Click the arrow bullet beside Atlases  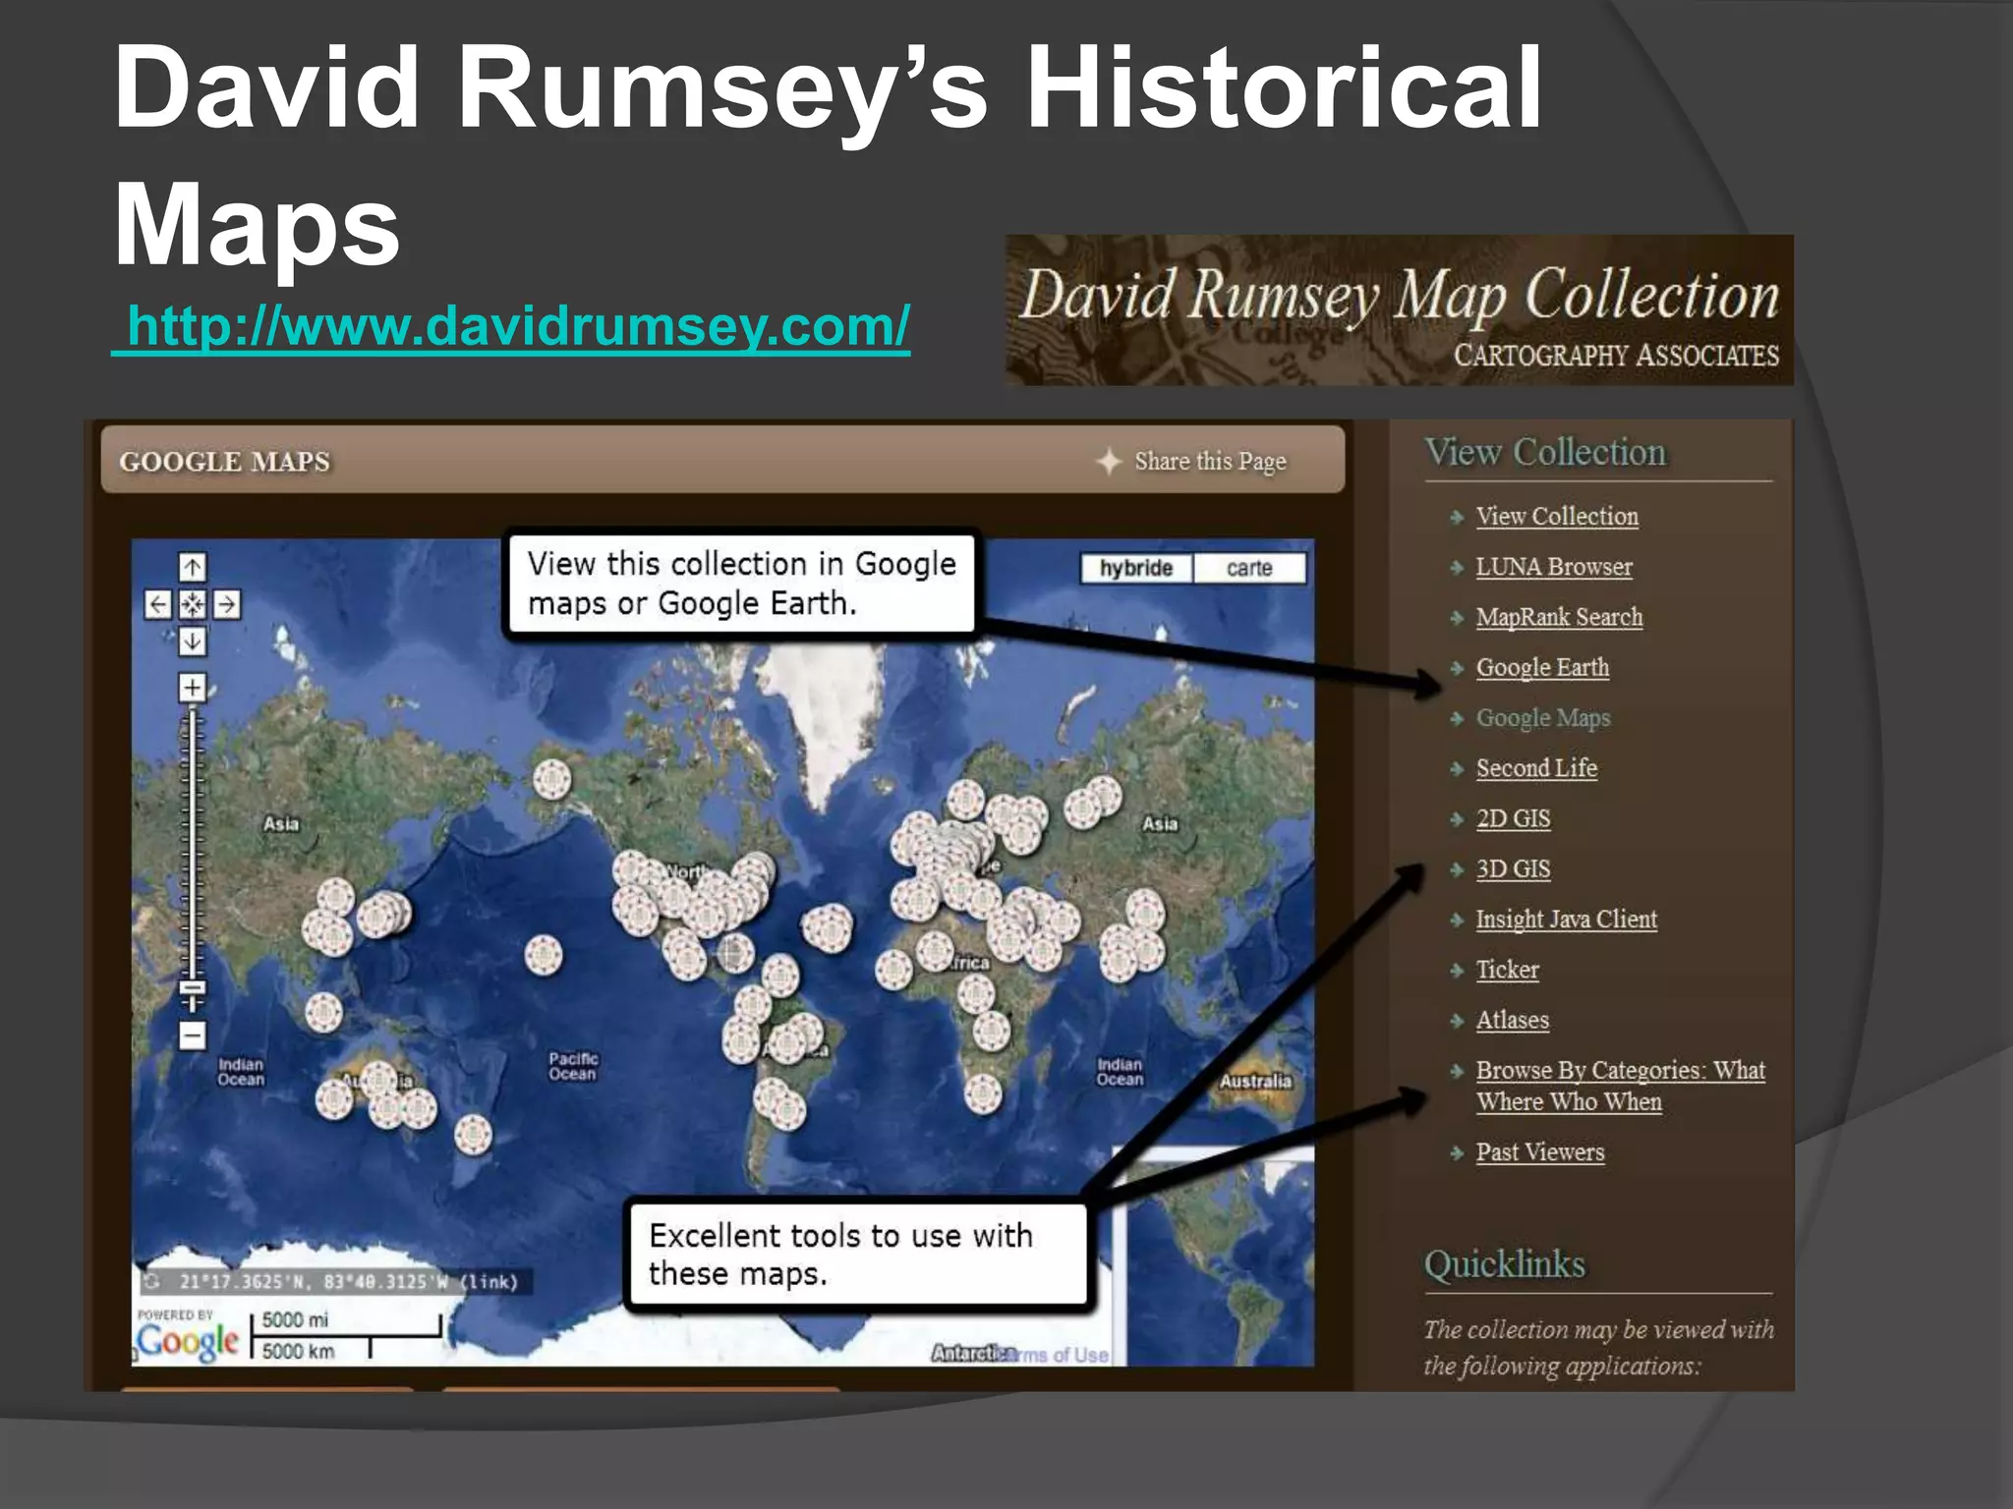[x=1457, y=1021]
